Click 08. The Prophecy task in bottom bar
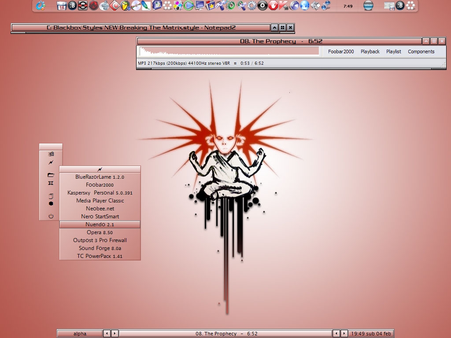451x338 pixels. (225, 334)
